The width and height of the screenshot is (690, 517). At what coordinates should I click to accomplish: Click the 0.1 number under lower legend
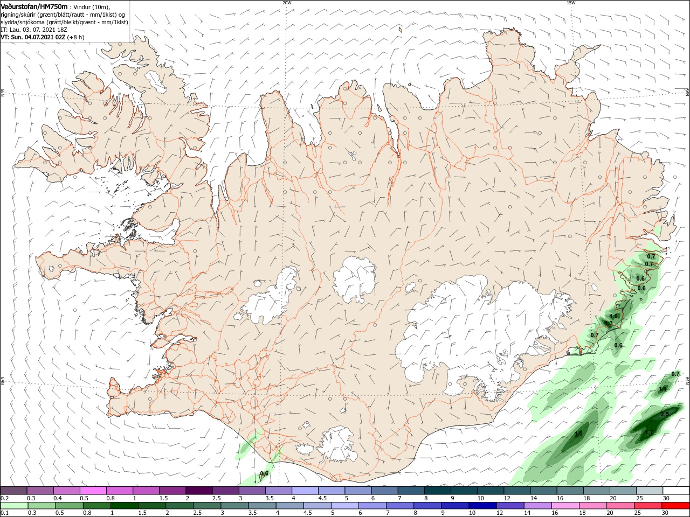pyautogui.click(x=4, y=513)
